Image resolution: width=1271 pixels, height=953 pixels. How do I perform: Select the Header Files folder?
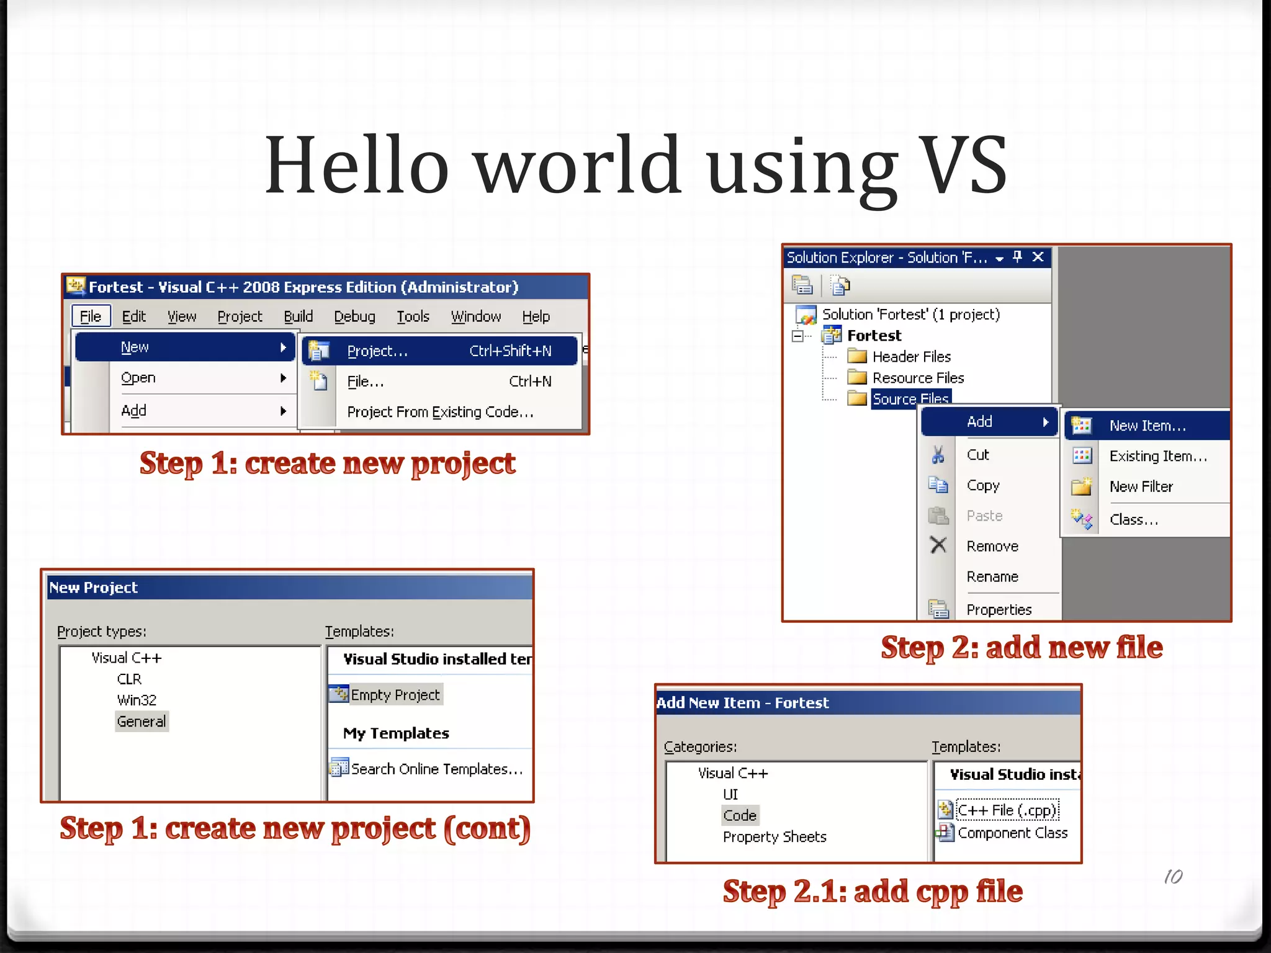[x=912, y=357]
